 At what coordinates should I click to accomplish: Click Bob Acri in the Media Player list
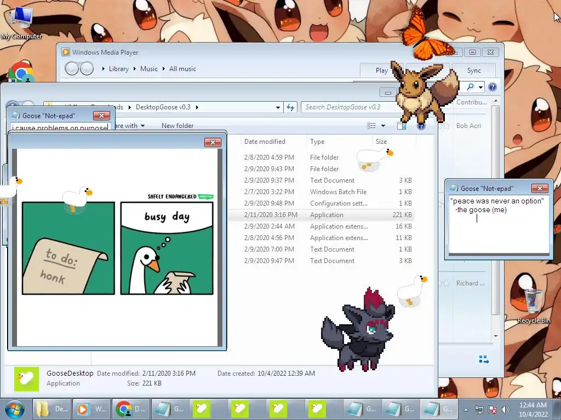(x=468, y=126)
